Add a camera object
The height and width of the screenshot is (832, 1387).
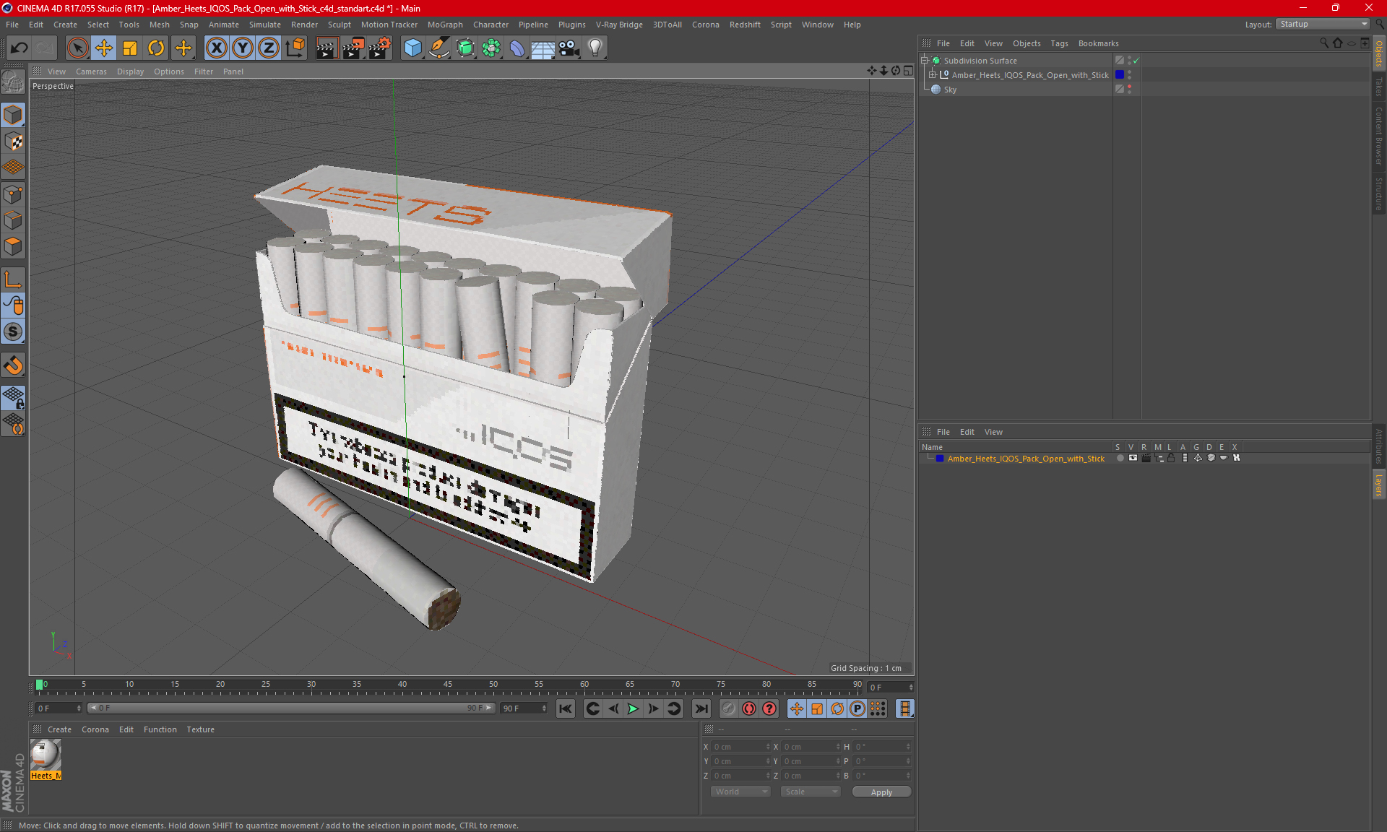(x=569, y=48)
